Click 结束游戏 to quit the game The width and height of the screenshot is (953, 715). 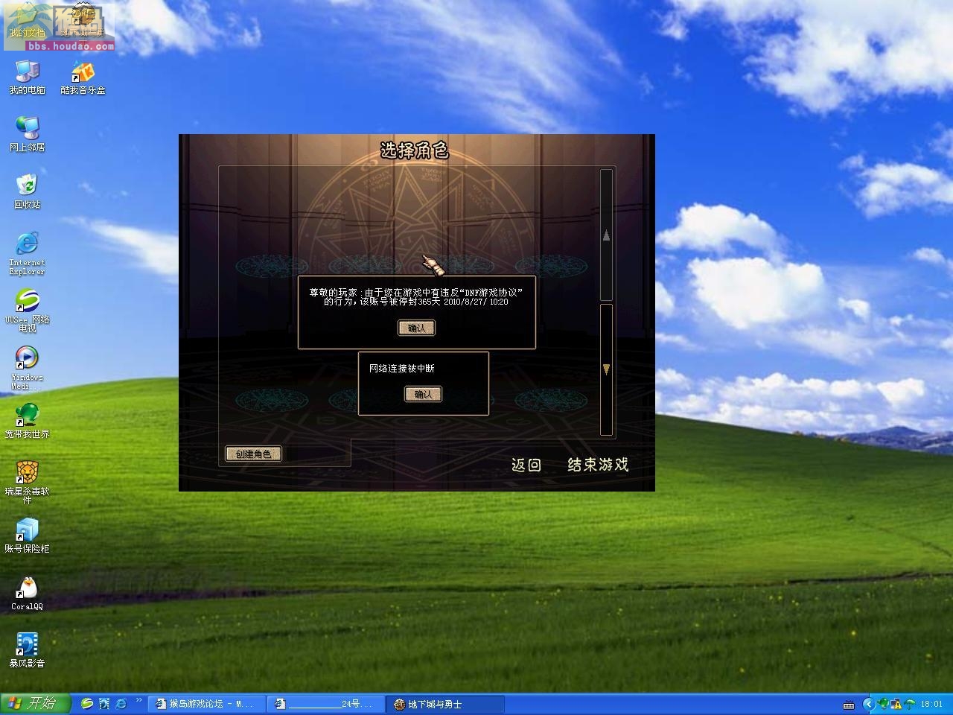coord(598,465)
